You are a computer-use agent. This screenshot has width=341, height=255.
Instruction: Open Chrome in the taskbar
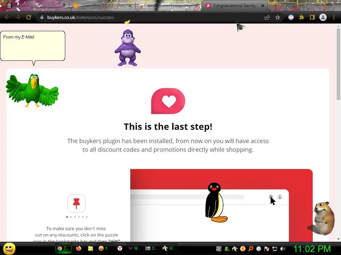(63, 248)
